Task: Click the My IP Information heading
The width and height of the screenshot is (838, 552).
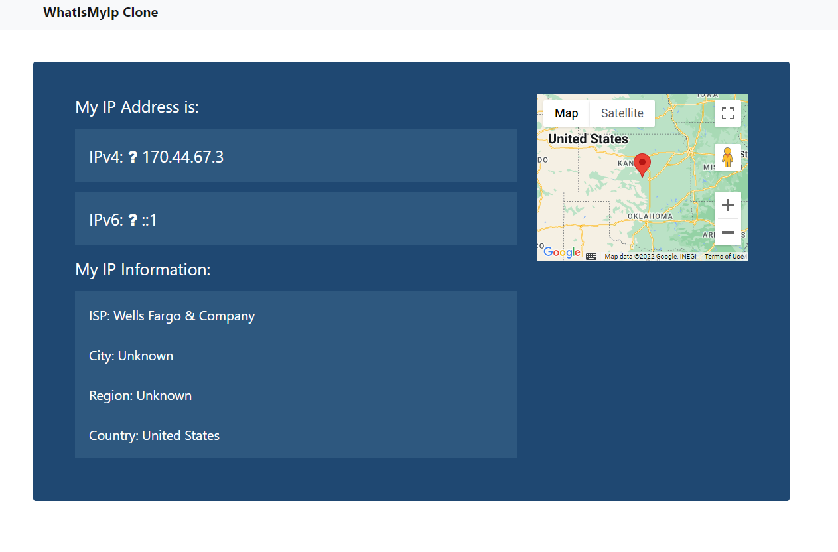Action: (143, 269)
